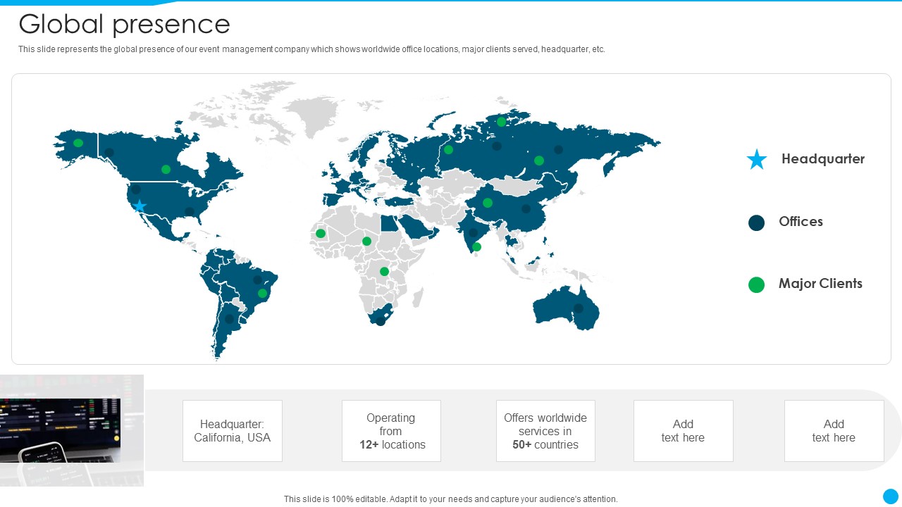This screenshot has width=902, height=507.
Task: Click the last Add text here placeholder
Action: [834, 431]
